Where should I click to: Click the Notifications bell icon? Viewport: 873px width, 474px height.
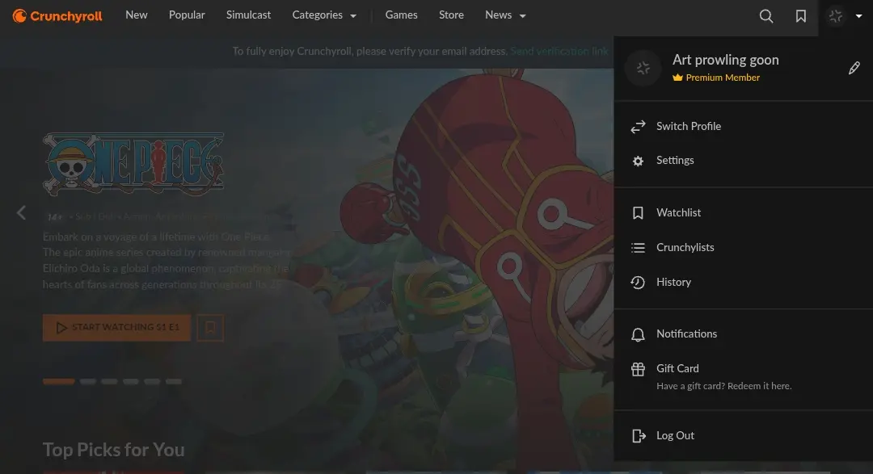[x=638, y=334]
